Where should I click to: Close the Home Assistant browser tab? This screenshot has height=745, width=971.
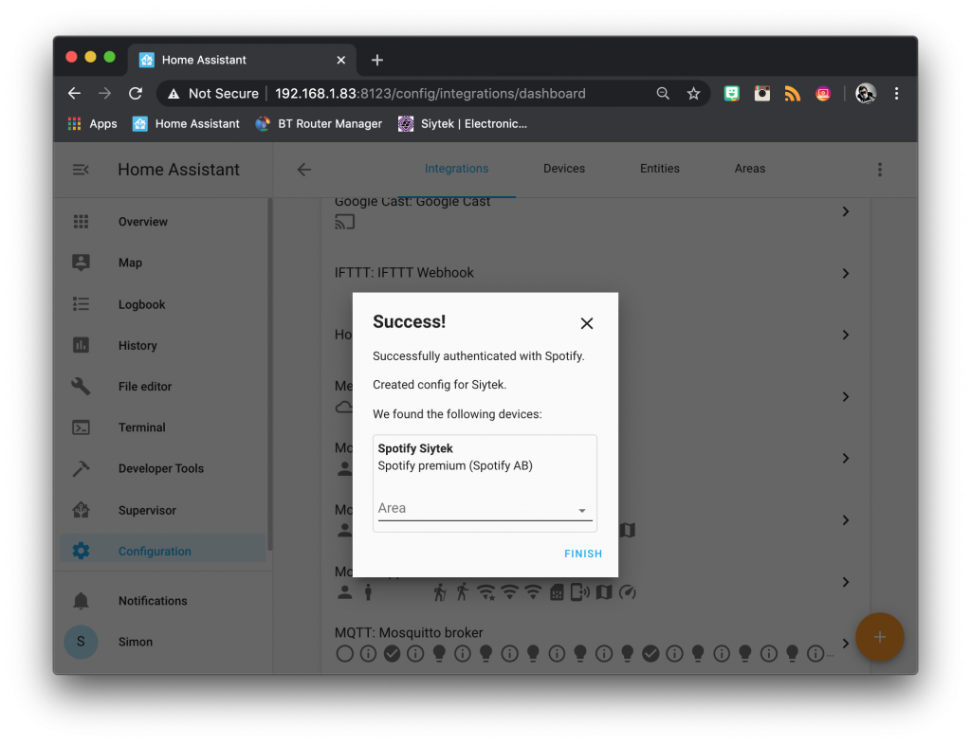340,60
